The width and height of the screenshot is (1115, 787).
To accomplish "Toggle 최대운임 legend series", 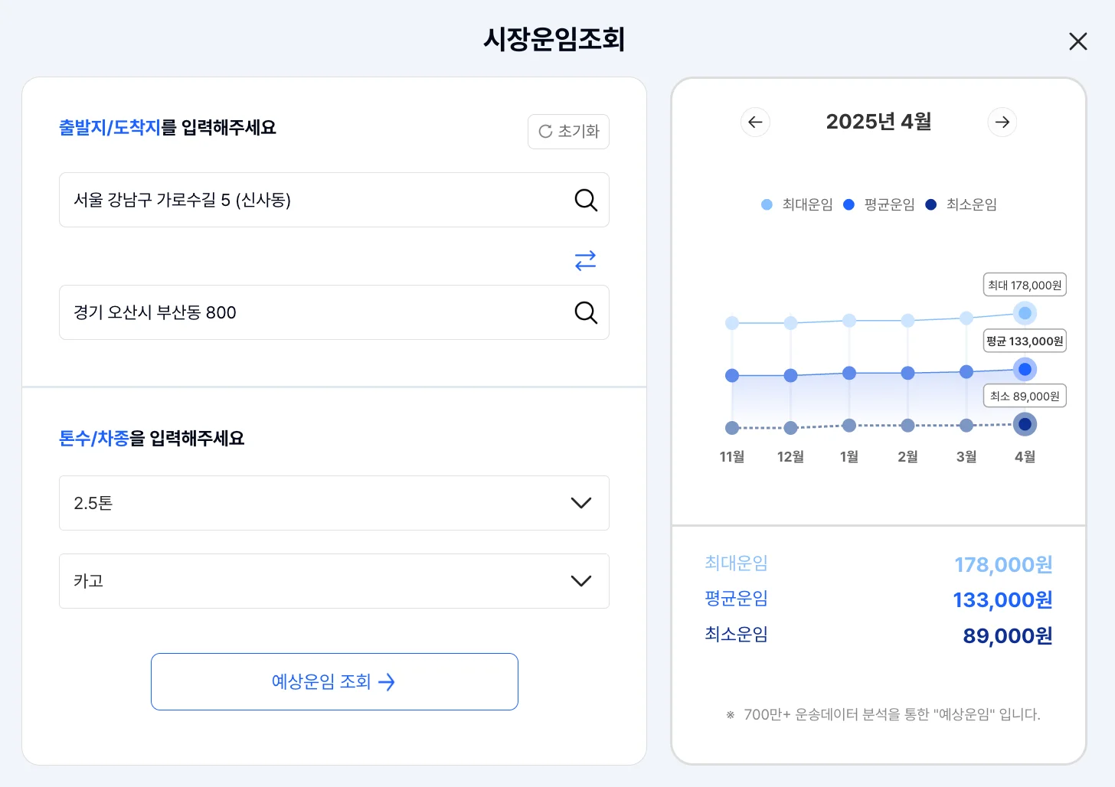I will coord(797,204).
